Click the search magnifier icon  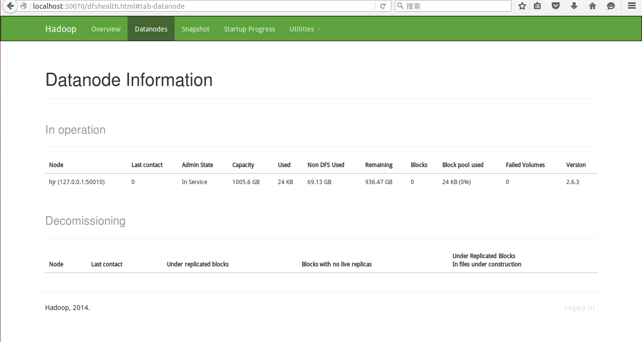coord(401,6)
